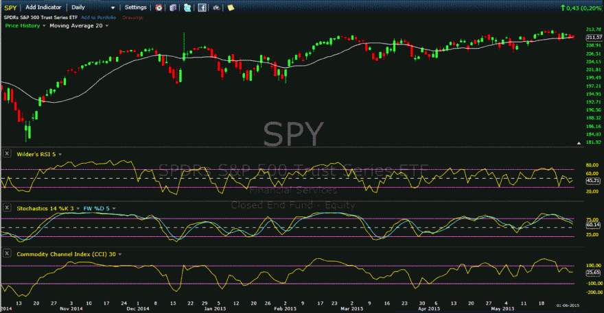
Task: Open the CCI 30 dropdown arrow
Action: pos(120,254)
